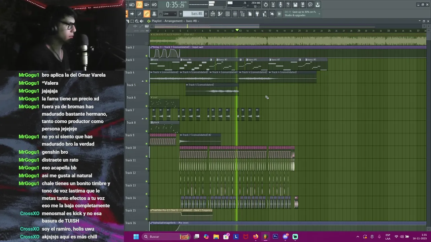Open the project info speech bubble icon
This screenshot has width=431, height=242.
click(x=310, y=4)
